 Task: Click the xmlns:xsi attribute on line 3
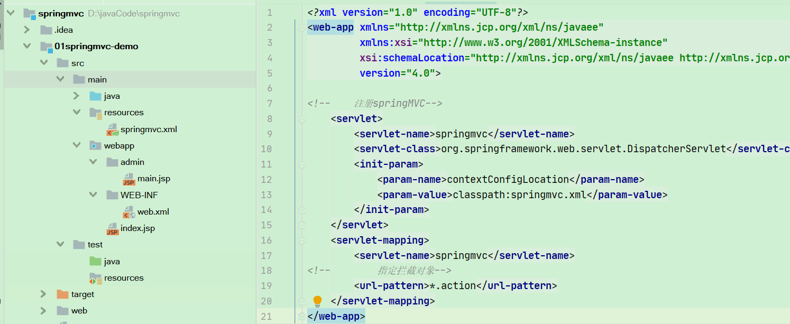[x=514, y=43]
